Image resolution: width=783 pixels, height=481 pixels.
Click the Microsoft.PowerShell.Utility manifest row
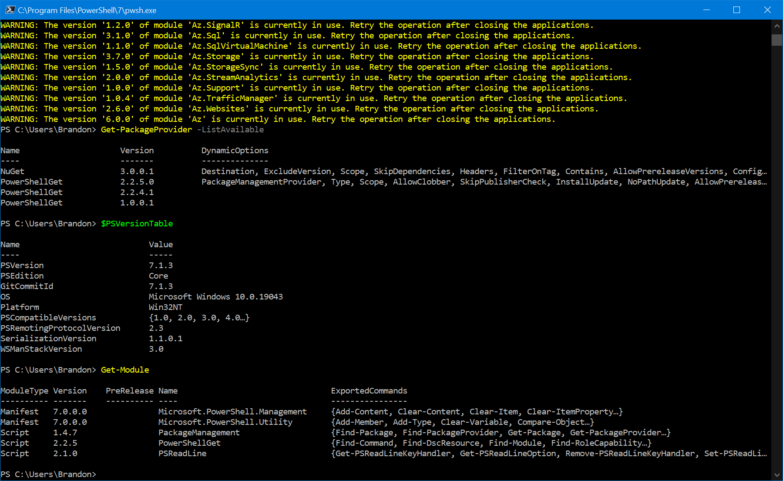(226, 422)
